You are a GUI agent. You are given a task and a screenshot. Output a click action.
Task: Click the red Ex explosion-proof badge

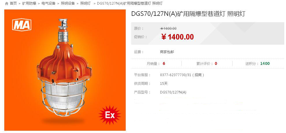pyautogui.click(x=109, y=115)
